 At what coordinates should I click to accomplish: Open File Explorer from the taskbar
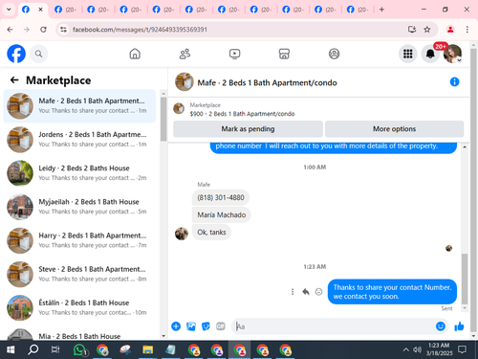point(147,349)
